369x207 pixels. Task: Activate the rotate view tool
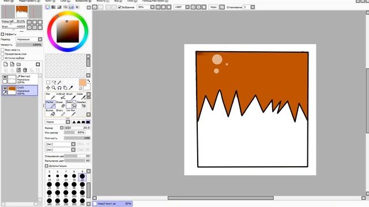point(59,88)
